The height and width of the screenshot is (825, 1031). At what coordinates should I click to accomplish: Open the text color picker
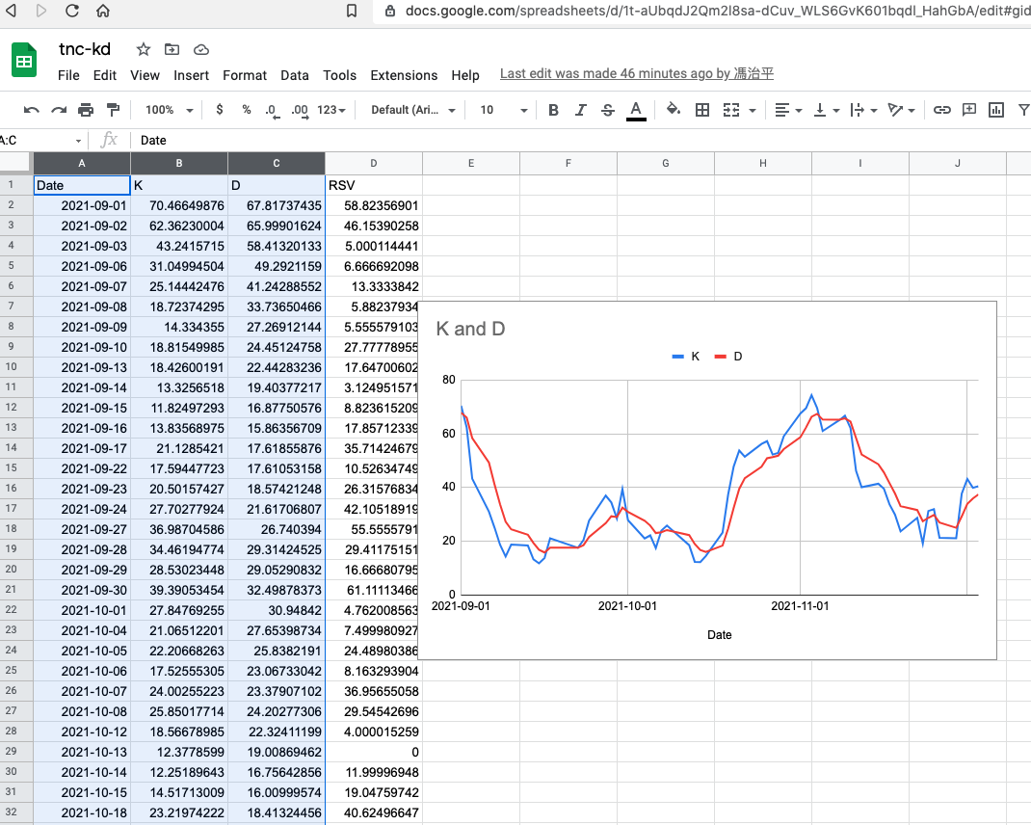(x=635, y=110)
